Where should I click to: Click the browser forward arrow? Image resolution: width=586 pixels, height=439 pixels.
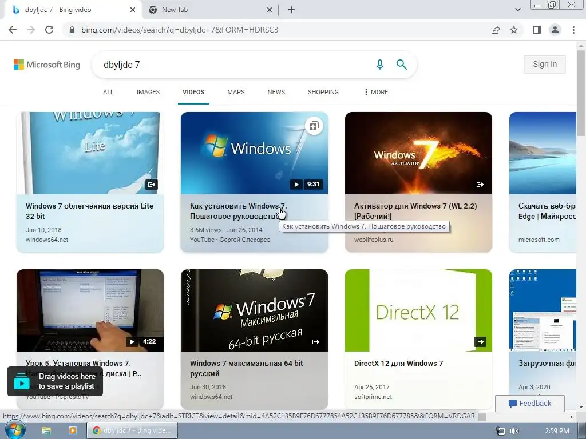(31, 30)
